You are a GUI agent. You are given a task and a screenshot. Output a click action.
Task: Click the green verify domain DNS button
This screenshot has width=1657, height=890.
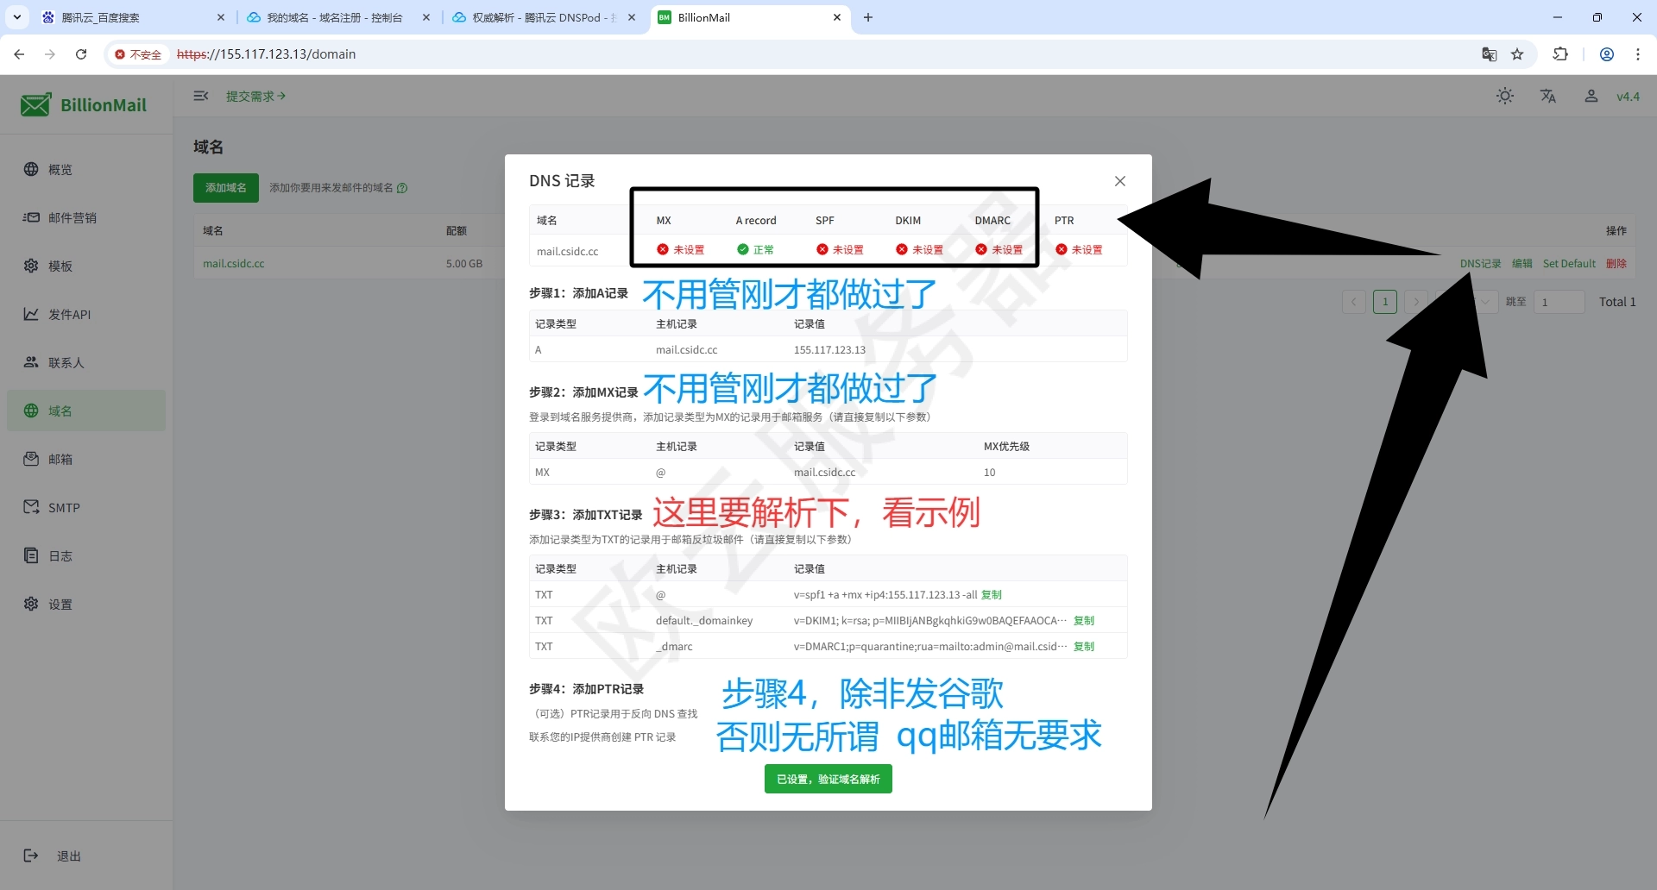(828, 779)
